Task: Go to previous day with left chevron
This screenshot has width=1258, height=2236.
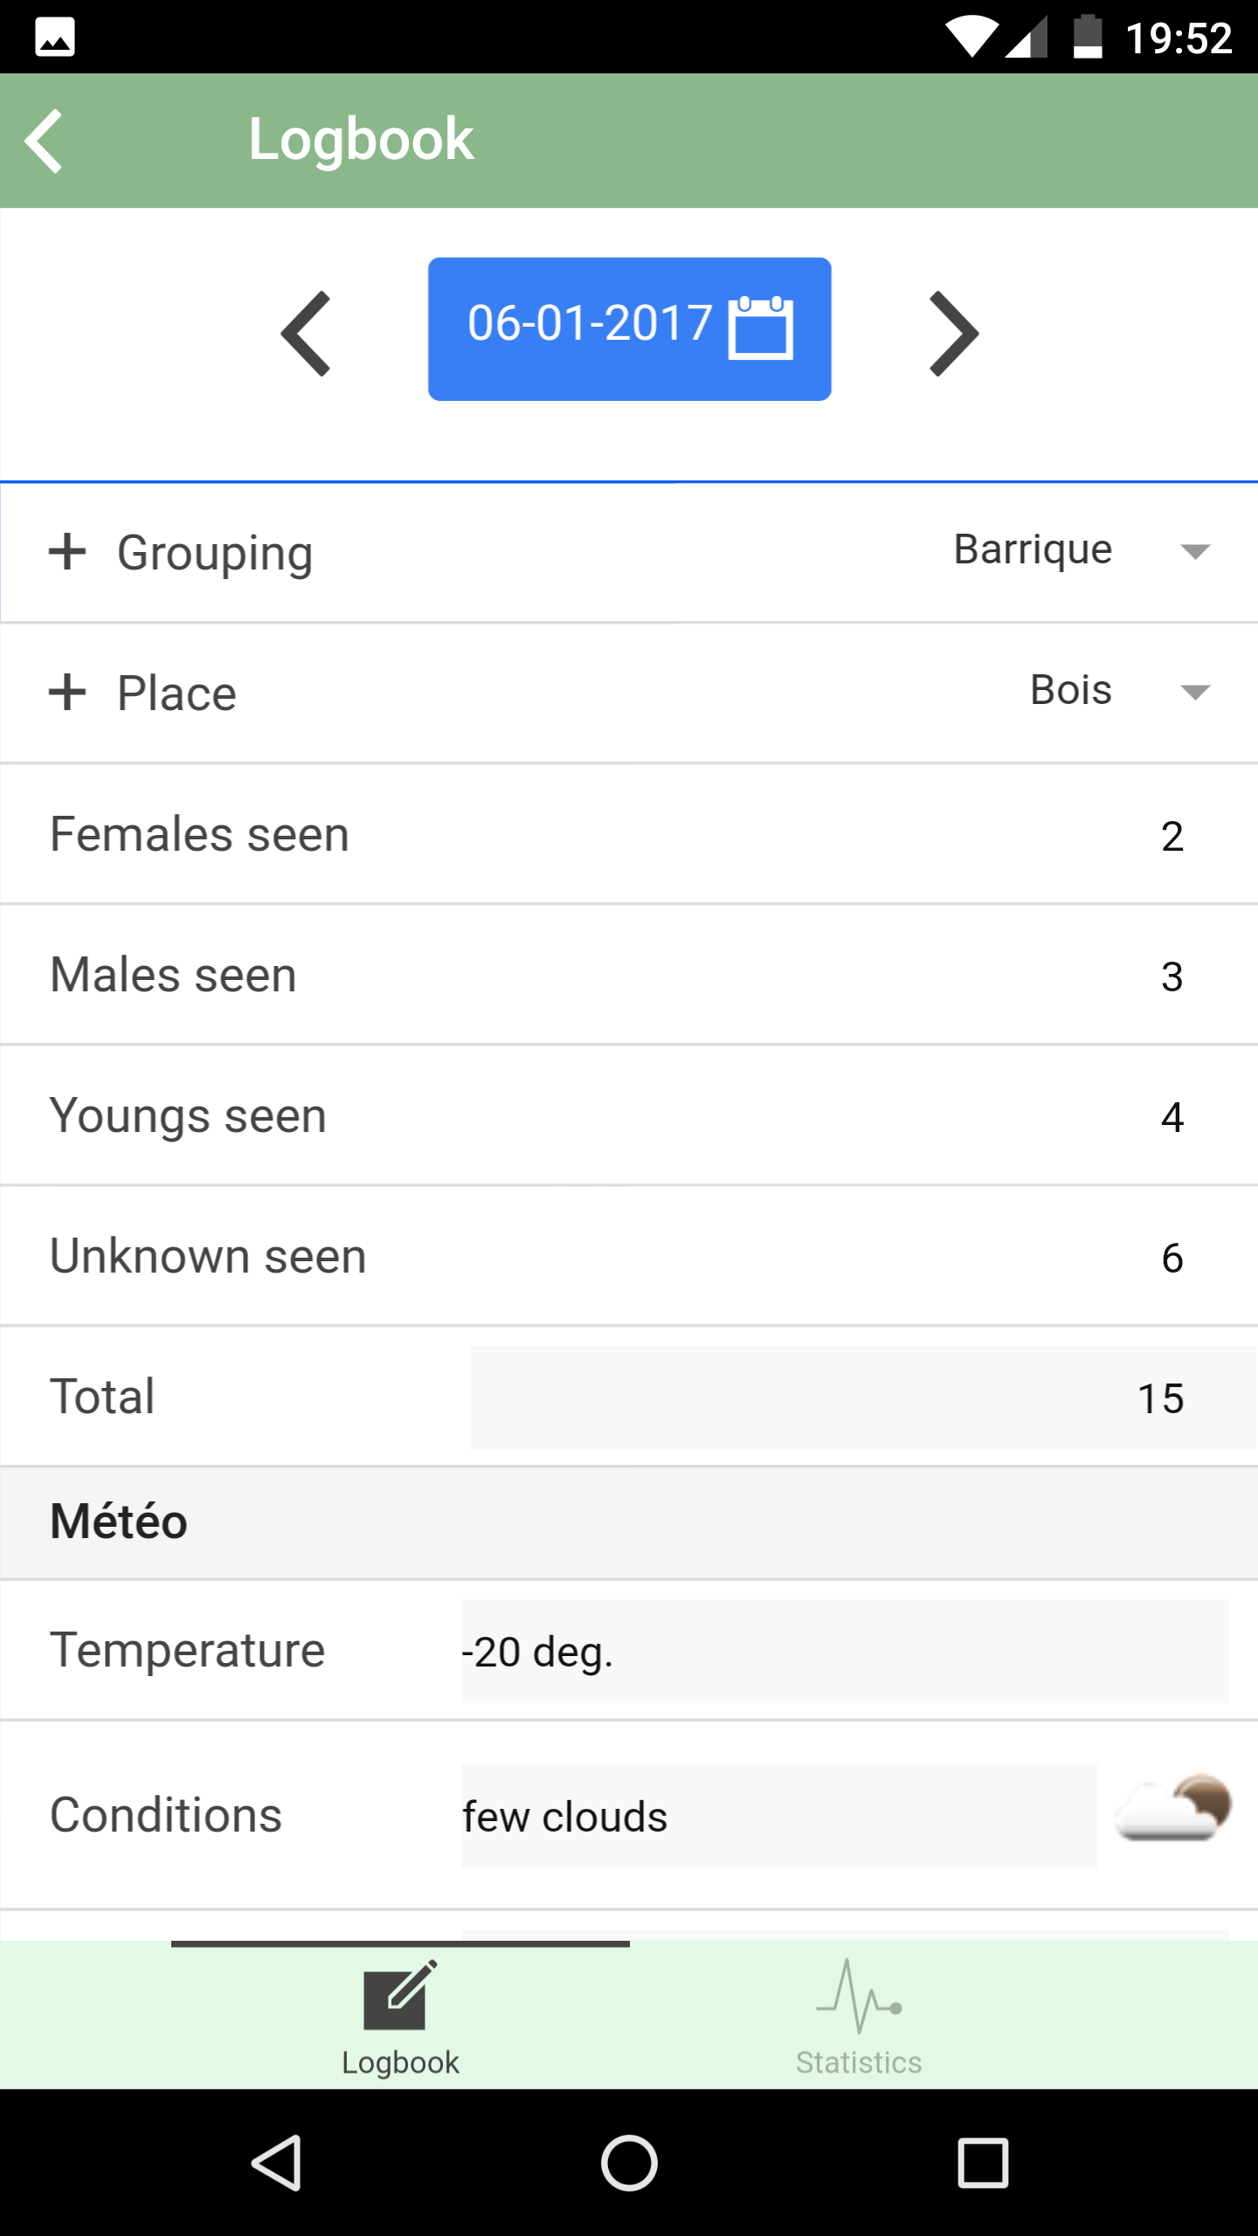Action: coord(306,334)
